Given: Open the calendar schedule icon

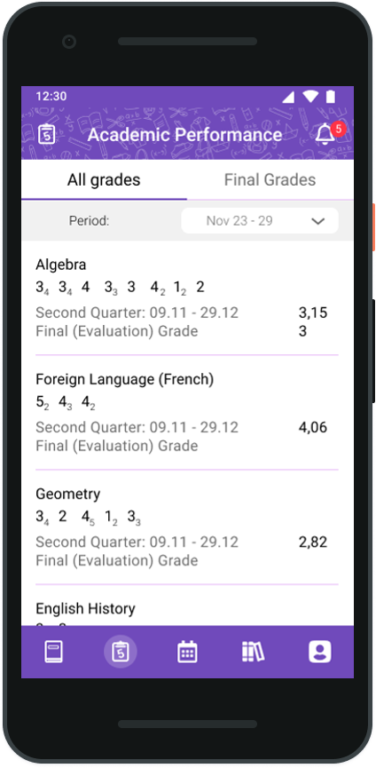Looking at the screenshot, I should coord(187,652).
